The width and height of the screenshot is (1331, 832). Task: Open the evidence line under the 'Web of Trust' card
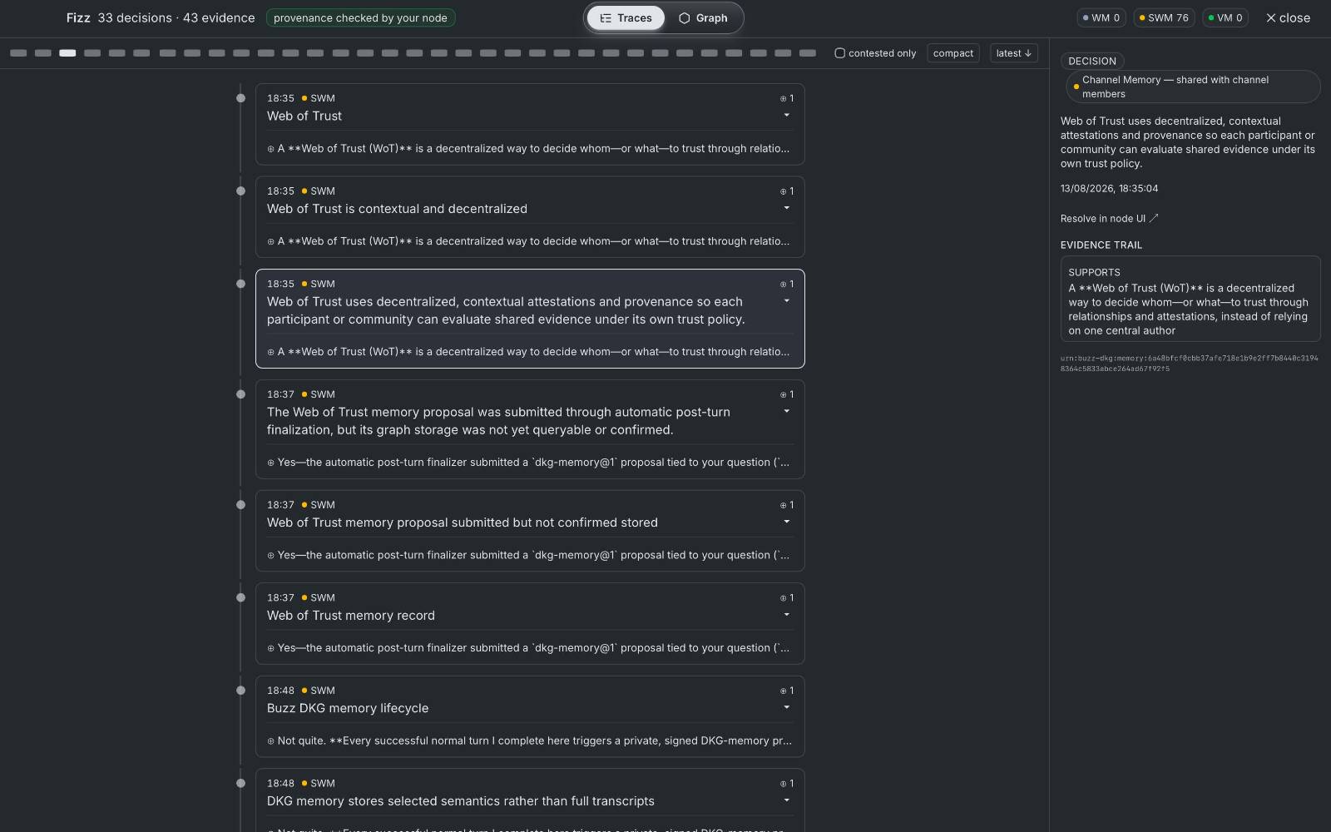[529, 149]
